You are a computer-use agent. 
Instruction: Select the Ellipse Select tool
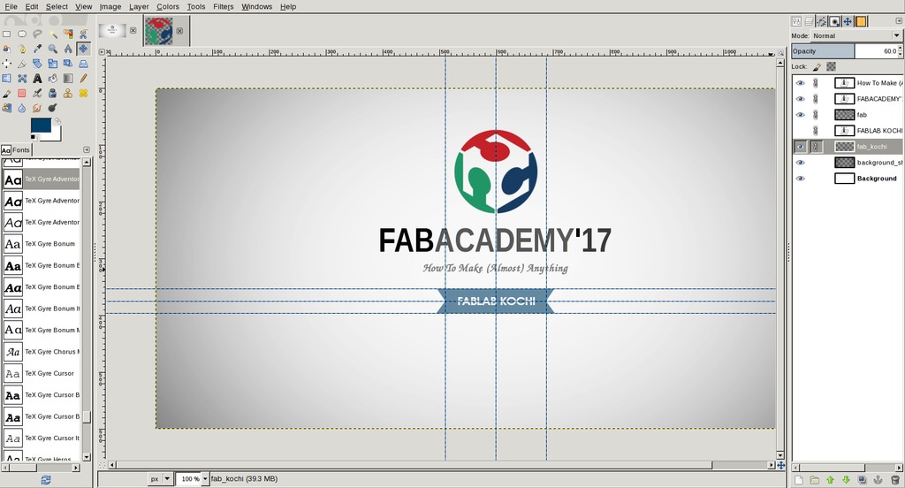21,34
